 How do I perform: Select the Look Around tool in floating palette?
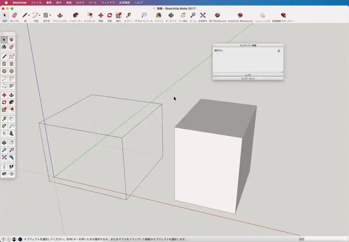tap(4, 174)
